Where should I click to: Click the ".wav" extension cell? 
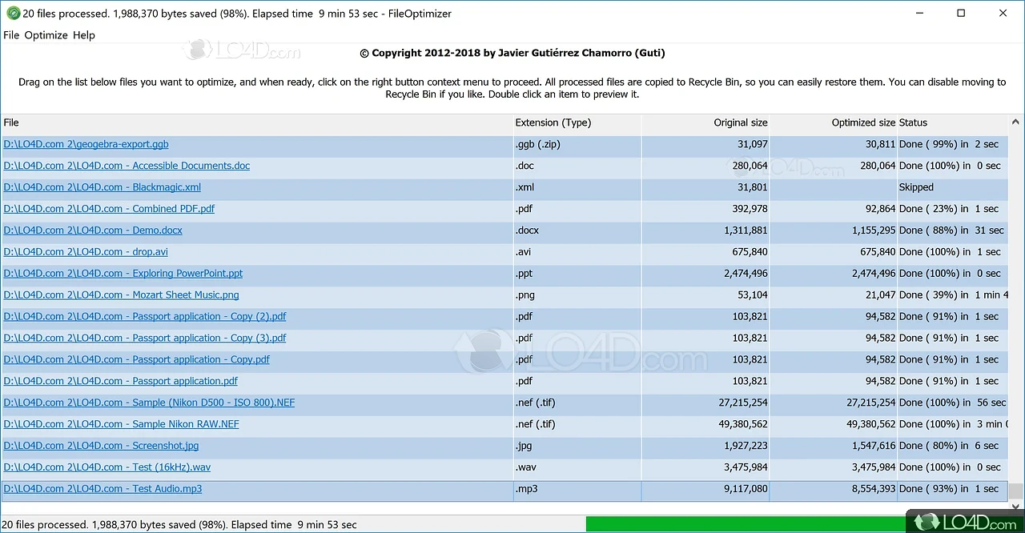525,467
